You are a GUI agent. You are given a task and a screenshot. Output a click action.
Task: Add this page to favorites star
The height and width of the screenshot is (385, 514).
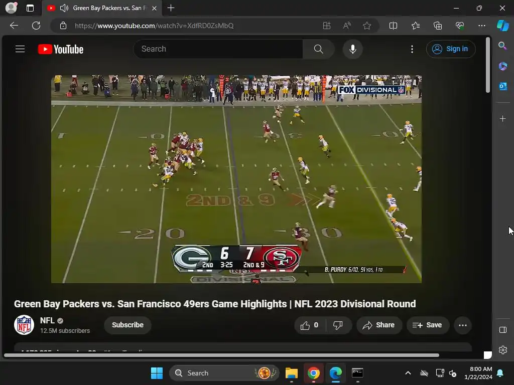(367, 26)
